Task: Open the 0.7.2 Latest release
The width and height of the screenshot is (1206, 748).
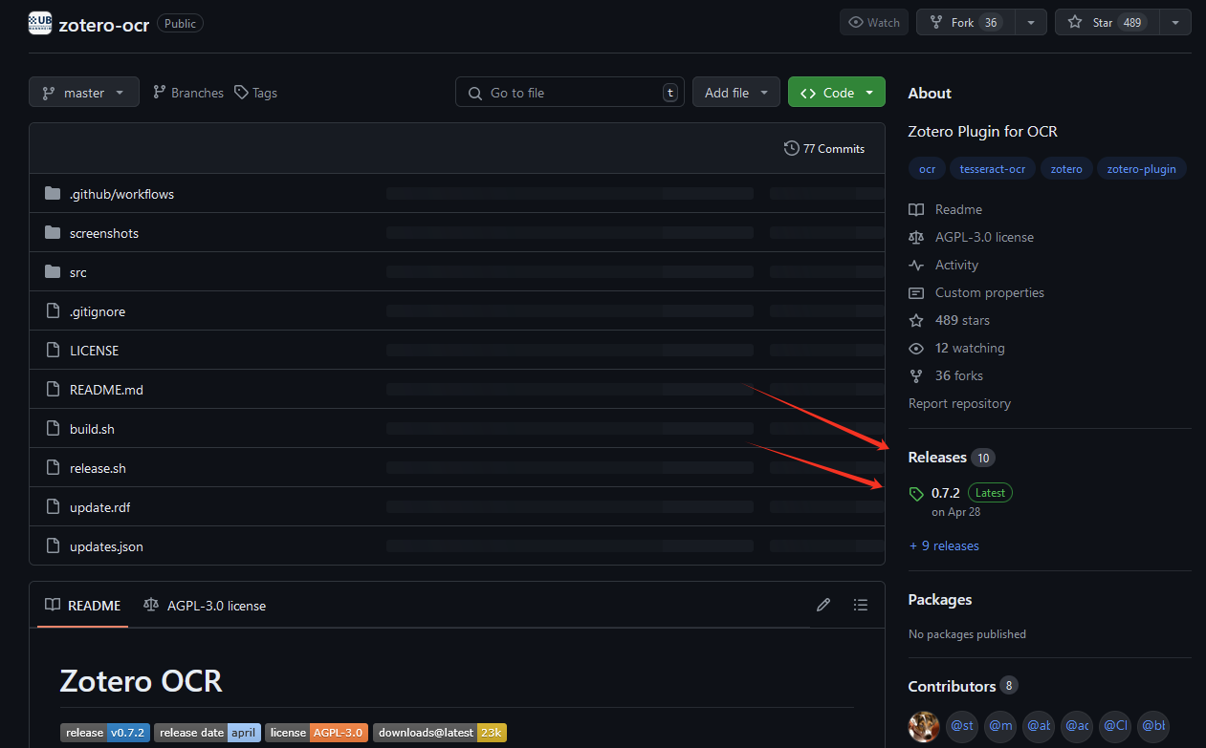Action: 961,501
